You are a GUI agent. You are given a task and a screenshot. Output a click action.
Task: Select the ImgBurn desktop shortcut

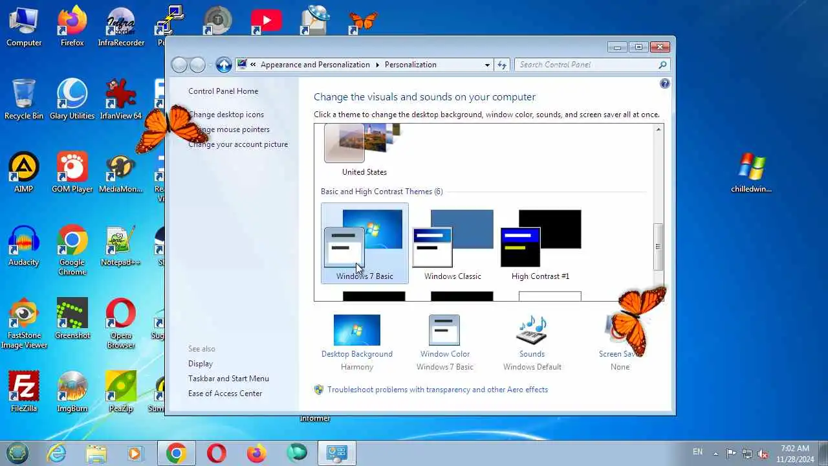click(x=72, y=393)
